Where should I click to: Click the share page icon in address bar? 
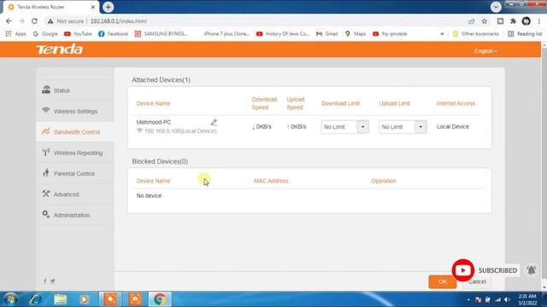point(472,21)
